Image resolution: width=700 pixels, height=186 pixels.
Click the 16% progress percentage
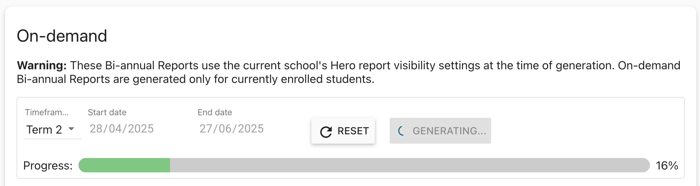(667, 166)
